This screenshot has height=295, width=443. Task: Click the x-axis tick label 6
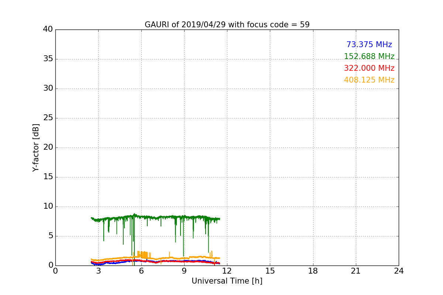[141, 271]
